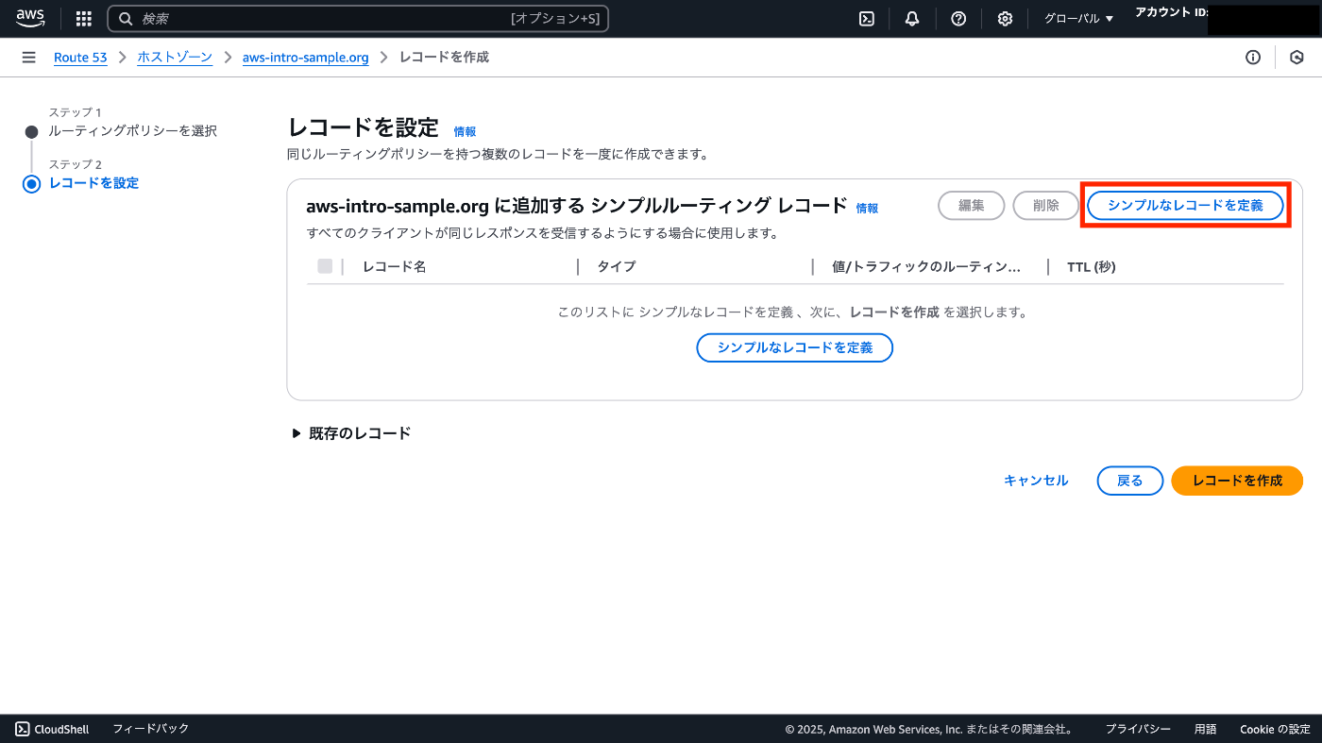Open the 用語 footer link
Viewport: 1322px width, 743px height.
tap(1205, 729)
